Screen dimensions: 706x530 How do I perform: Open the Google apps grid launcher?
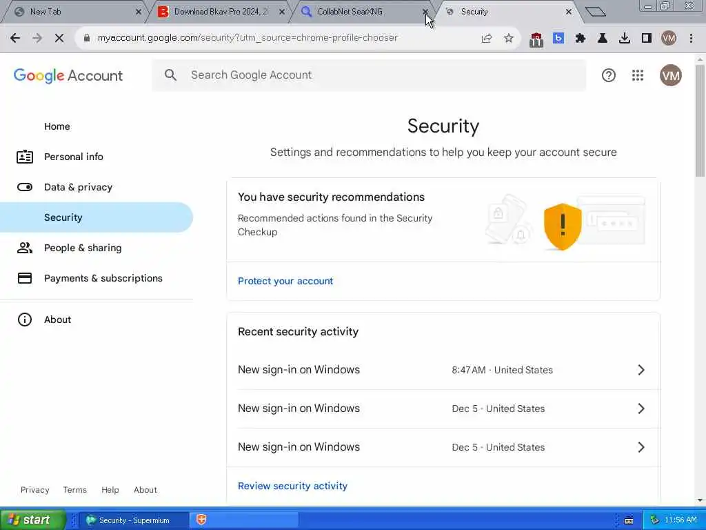click(x=638, y=75)
